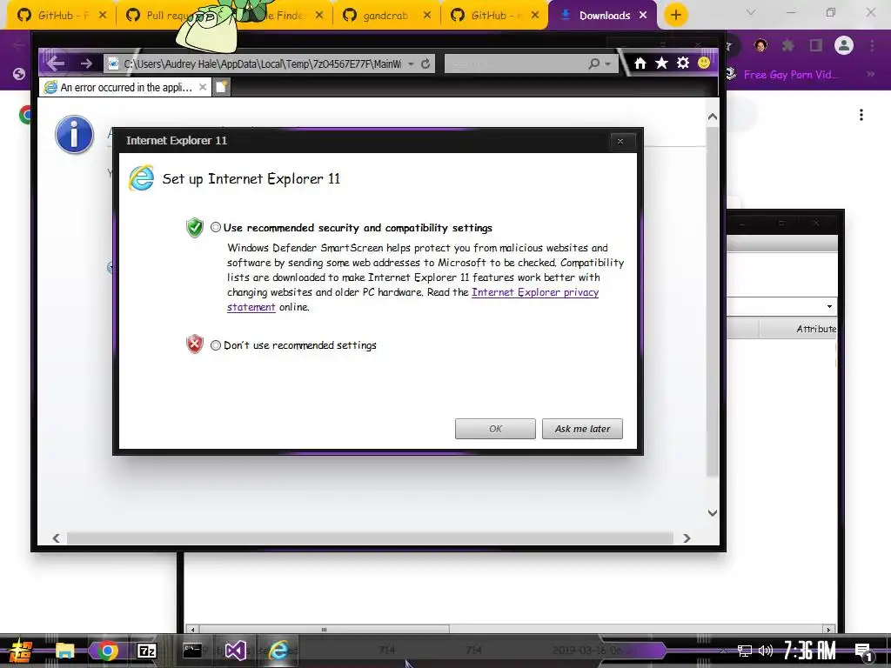
Task: Click the IE vertical scrollbar down arrow
Action: click(712, 513)
